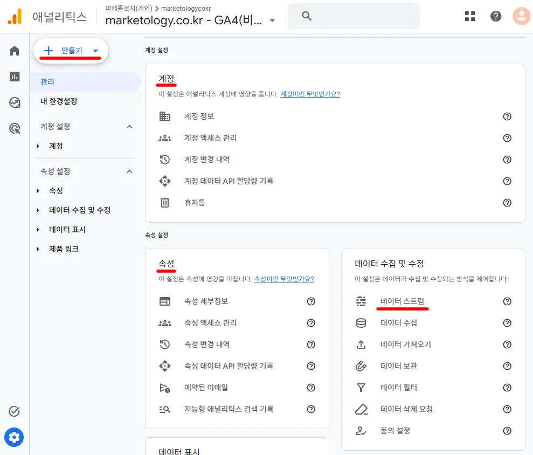
Task: Click the search field in top bar
Action: click(x=354, y=16)
